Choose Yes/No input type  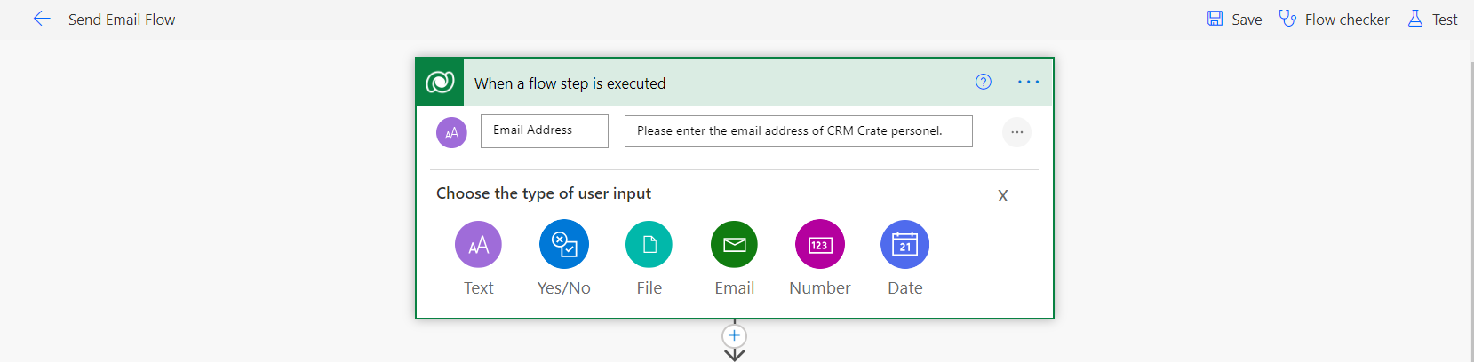(563, 245)
